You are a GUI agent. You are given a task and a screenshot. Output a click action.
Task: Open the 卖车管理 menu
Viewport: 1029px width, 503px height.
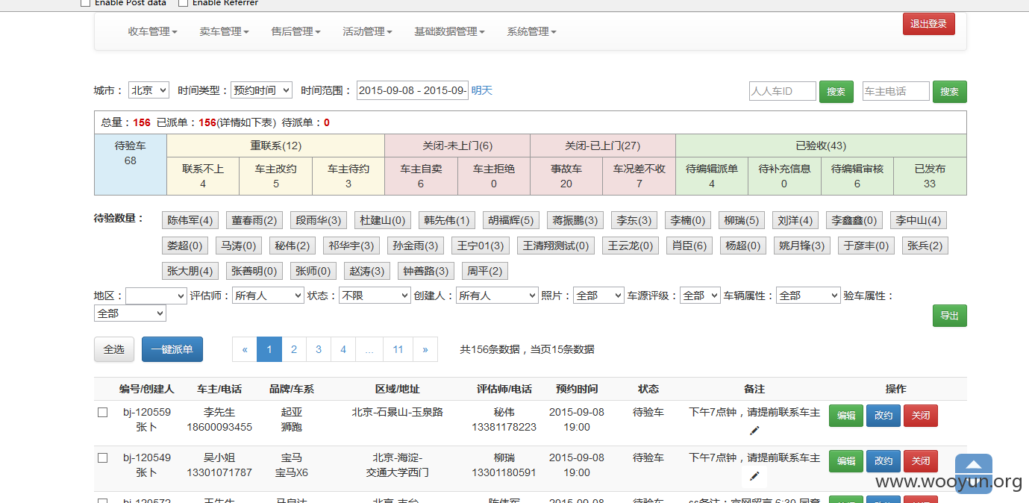[x=224, y=31]
